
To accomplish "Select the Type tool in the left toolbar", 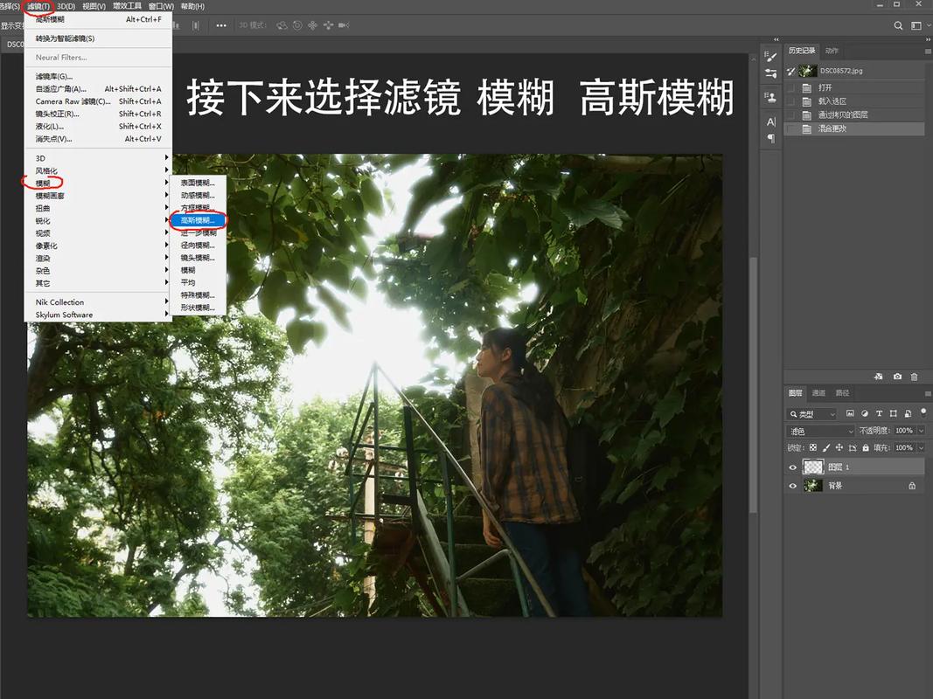I will pyautogui.click(x=771, y=120).
